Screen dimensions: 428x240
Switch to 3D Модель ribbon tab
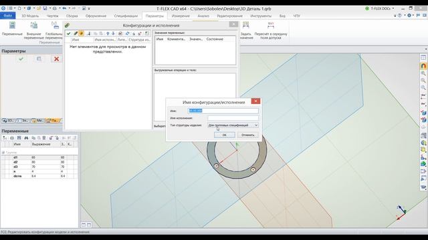[x=30, y=16]
